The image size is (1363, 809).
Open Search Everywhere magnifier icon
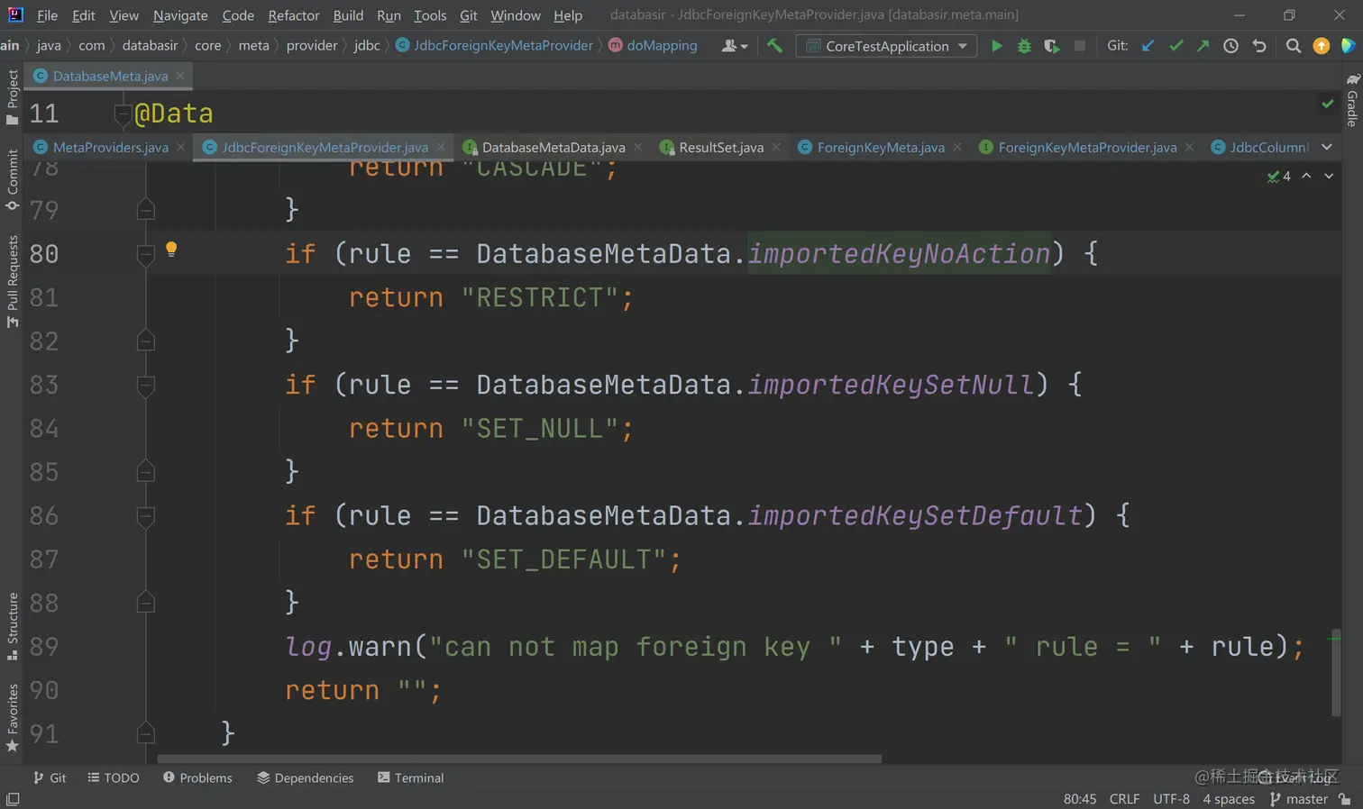[1294, 45]
